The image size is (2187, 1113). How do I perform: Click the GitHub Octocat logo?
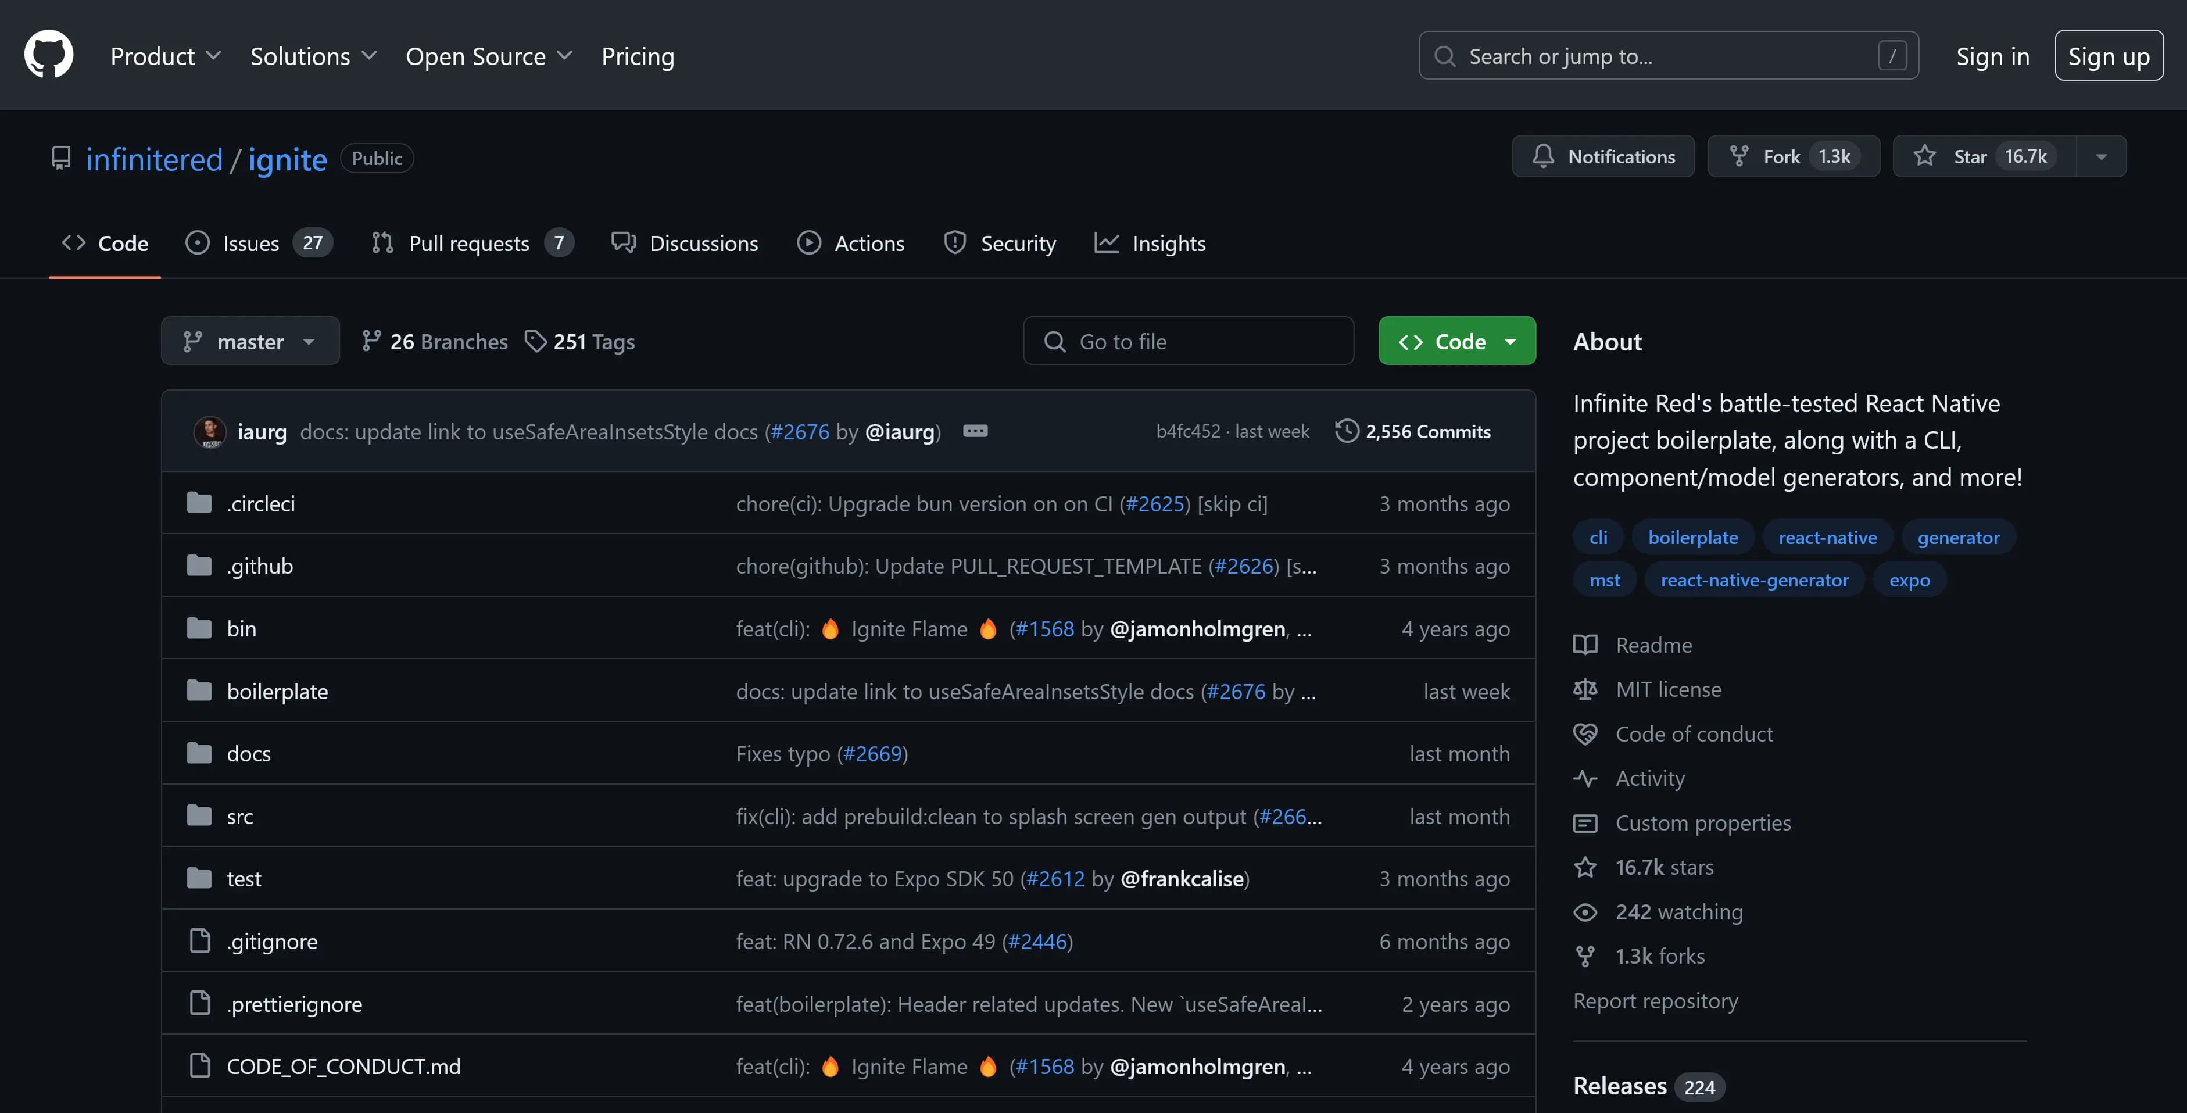tap(48, 54)
